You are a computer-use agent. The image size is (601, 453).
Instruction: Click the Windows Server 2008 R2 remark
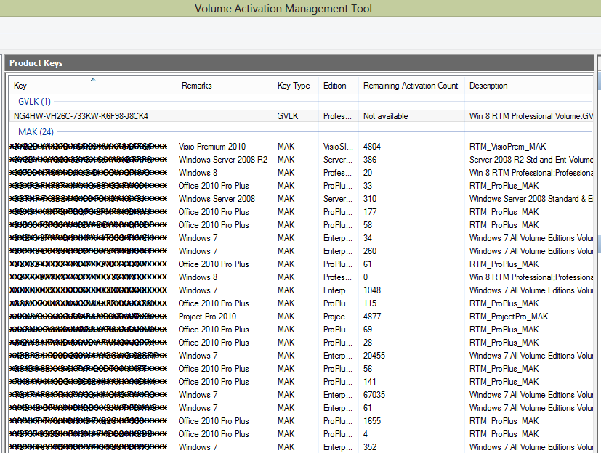pos(223,160)
